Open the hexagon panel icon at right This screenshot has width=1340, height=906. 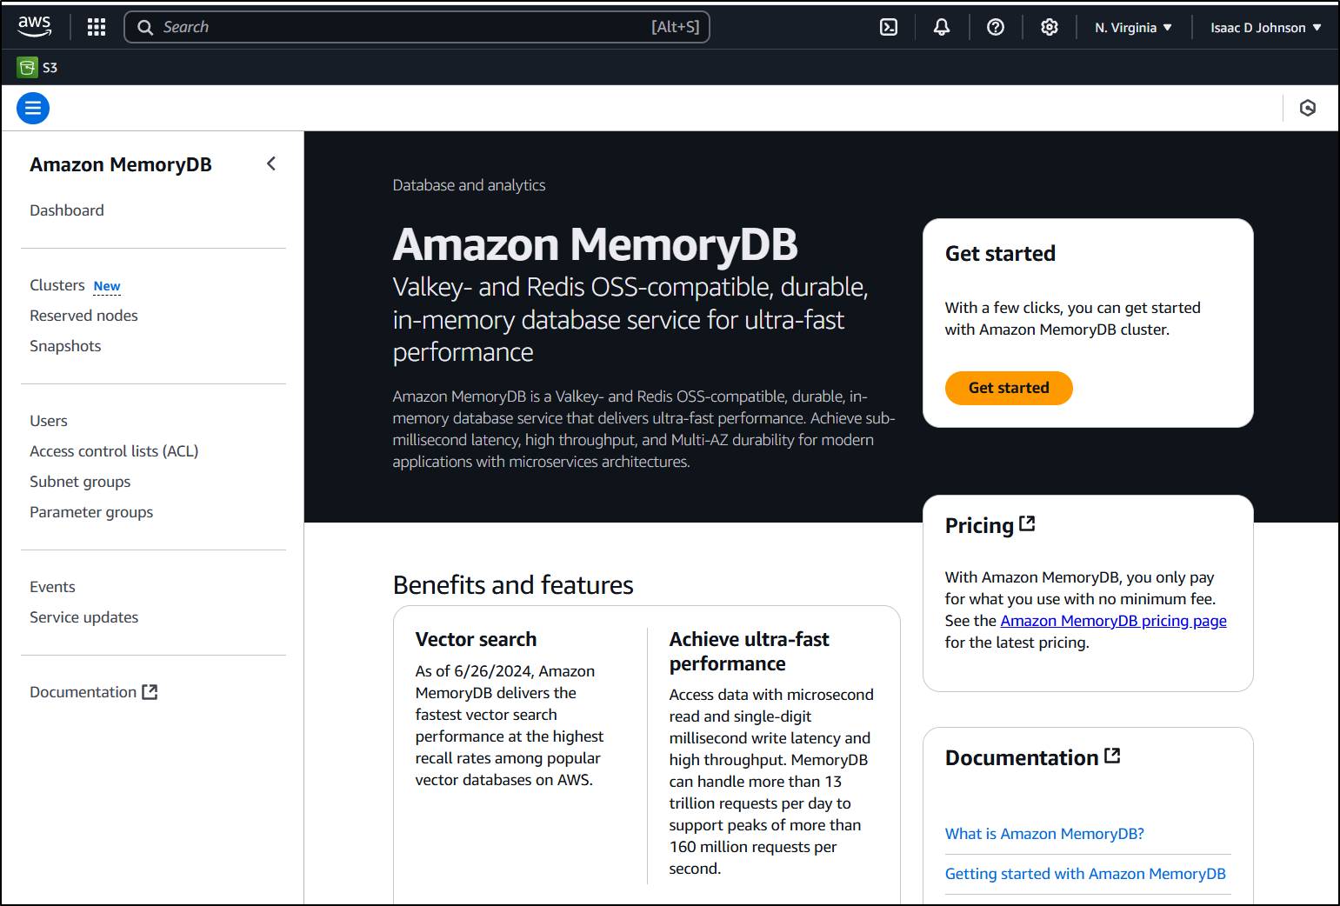[x=1308, y=108]
